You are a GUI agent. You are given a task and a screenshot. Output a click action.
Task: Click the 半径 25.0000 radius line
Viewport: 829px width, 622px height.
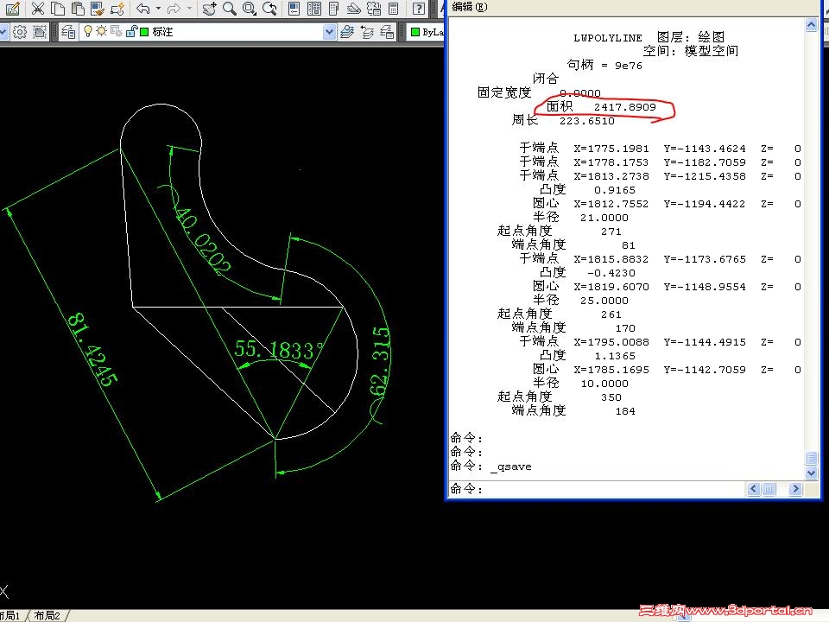click(580, 301)
